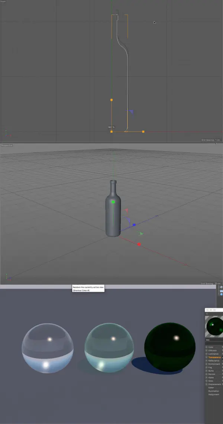Click the 96.1 % scale readout
Viewport: 223px width, 424px height.
pos(111,127)
